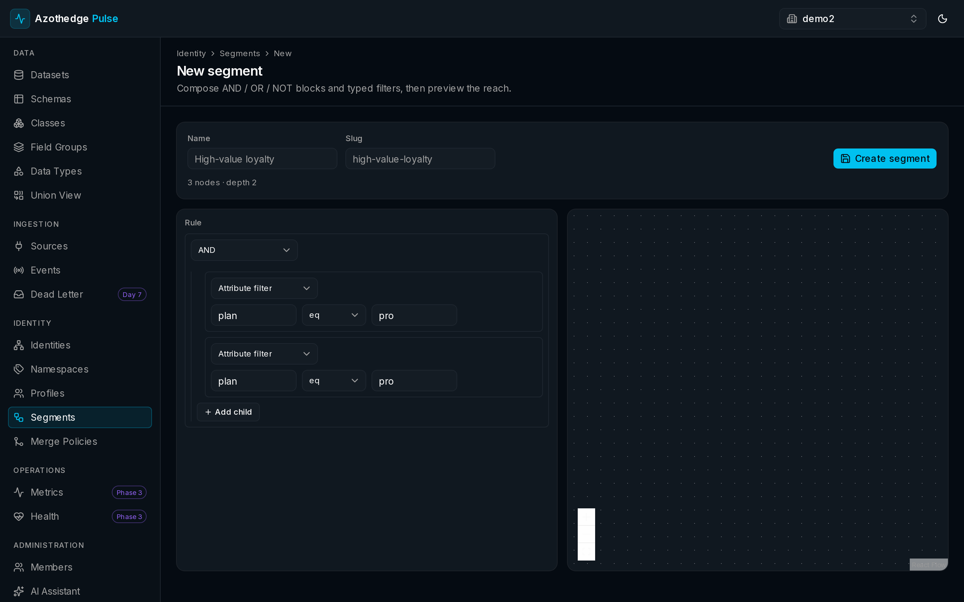964x602 pixels.
Task: Click the Schemas table icon
Action: coord(19,99)
